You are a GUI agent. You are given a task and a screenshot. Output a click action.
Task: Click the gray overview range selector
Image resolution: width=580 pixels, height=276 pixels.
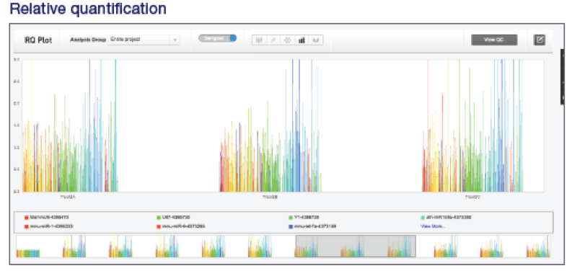point(356,246)
